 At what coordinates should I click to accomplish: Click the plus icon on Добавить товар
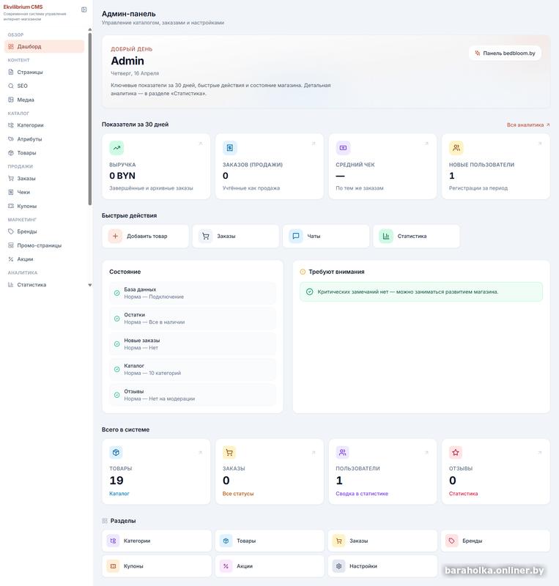click(x=115, y=236)
